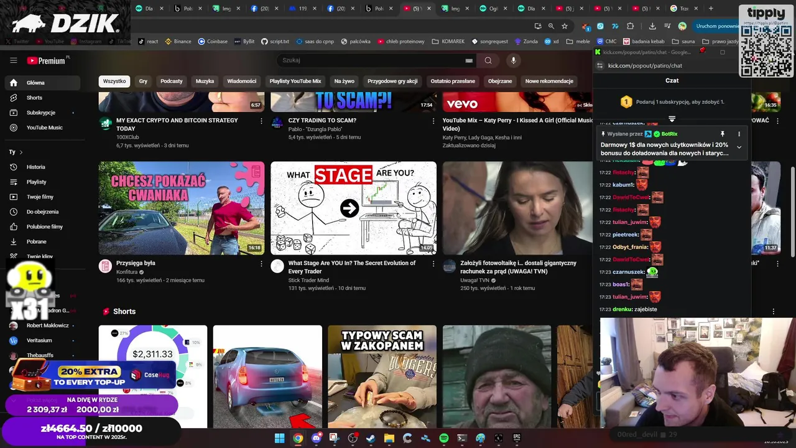
Task: Play the Przysięga była thumbnail
Action: click(x=182, y=208)
